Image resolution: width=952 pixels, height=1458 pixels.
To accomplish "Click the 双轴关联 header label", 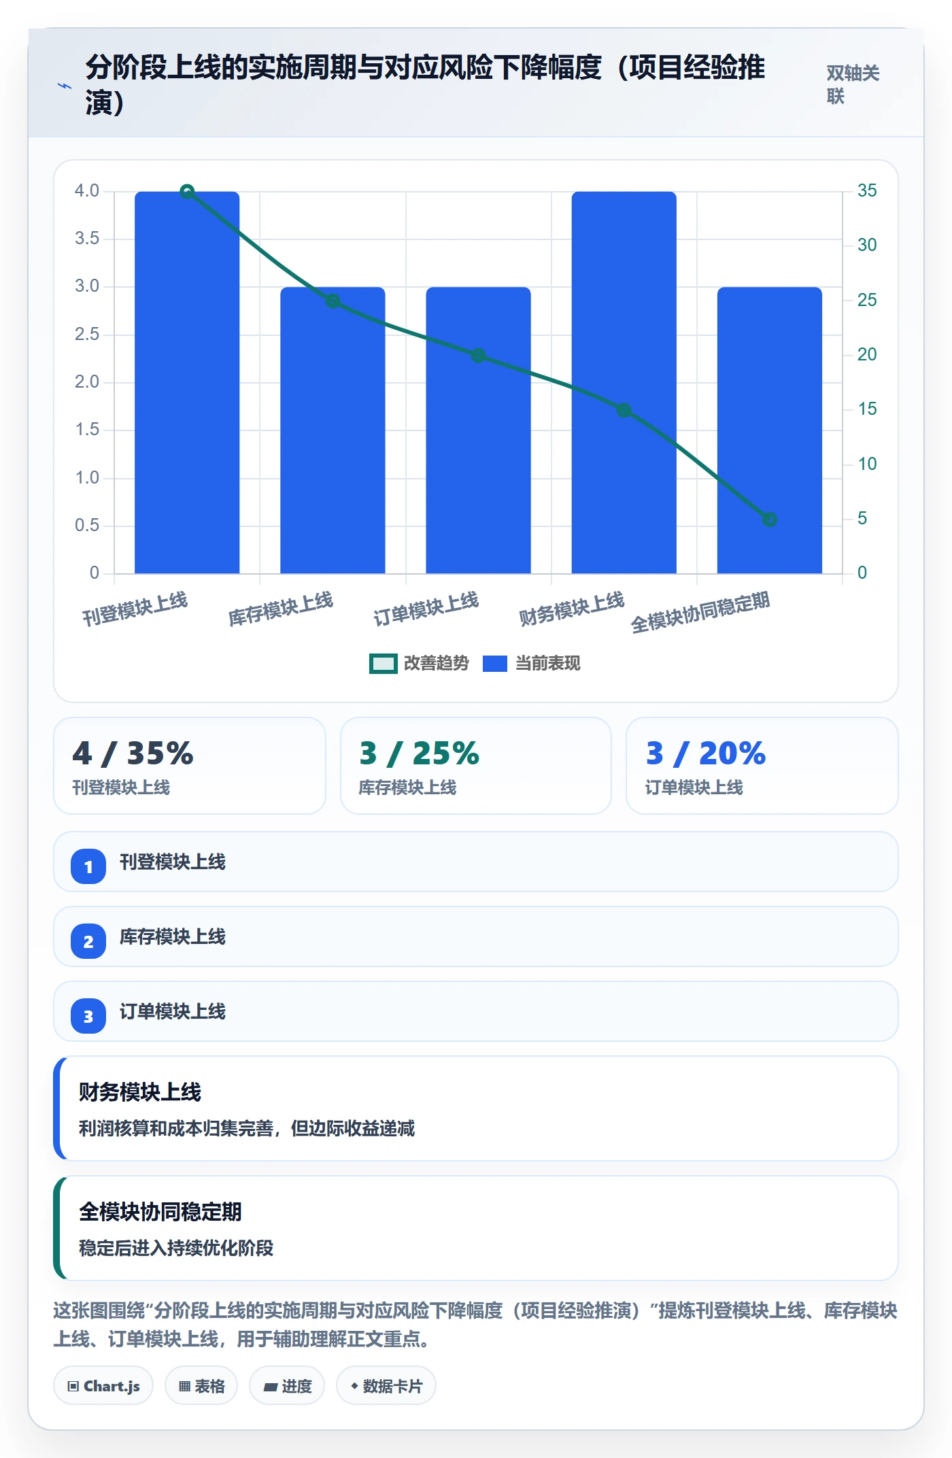I will click(853, 84).
